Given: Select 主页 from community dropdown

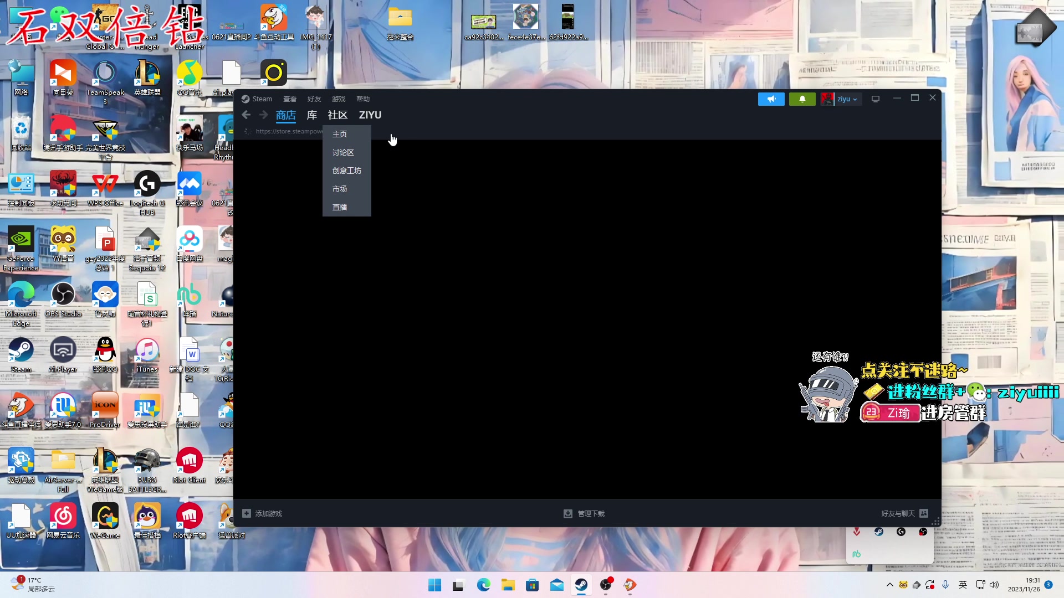Looking at the screenshot, I should point(347,134).
